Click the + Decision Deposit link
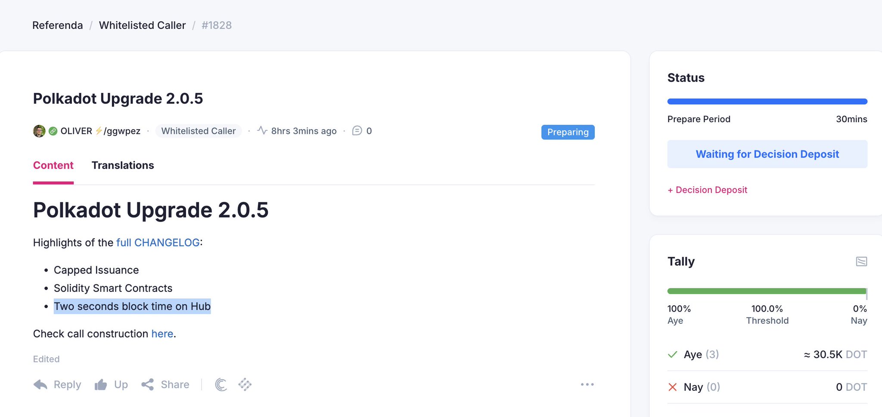882x417 pixels. (x=708, y=190)
